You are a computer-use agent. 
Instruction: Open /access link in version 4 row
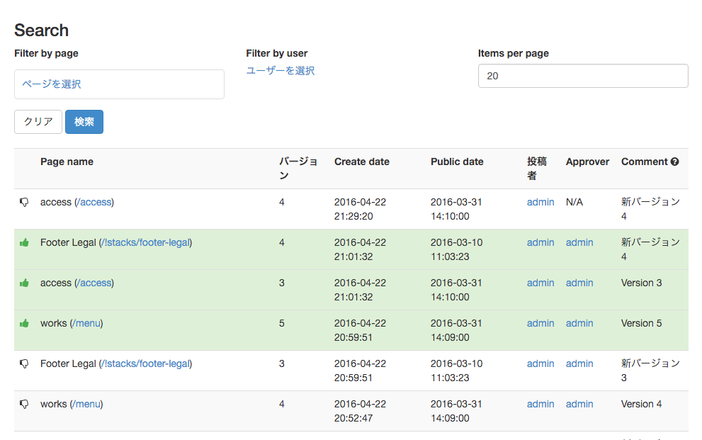coord(94,203)
